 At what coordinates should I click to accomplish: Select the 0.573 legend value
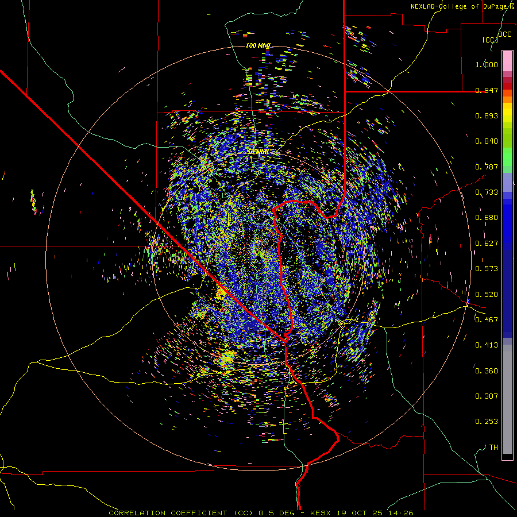pyautogui.click(x=487, y=269)
